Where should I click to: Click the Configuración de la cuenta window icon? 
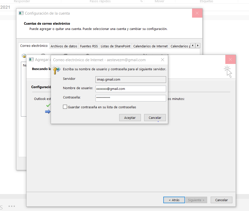[x=21, y=13]
